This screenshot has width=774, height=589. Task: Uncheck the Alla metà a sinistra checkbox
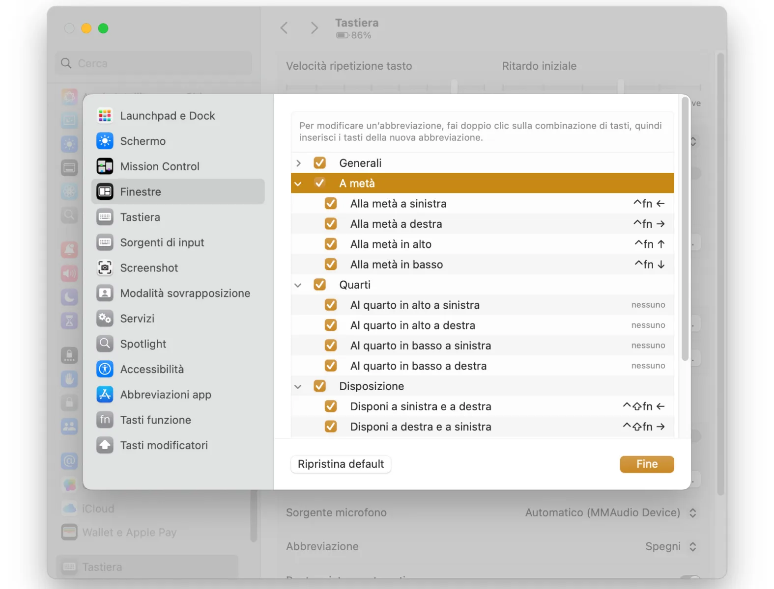[331, 204]
